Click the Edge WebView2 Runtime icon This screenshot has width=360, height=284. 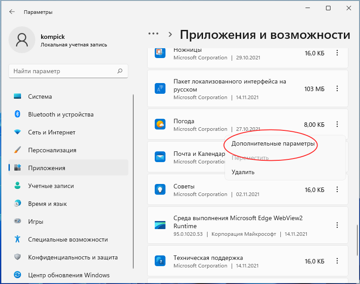(160, 225)
